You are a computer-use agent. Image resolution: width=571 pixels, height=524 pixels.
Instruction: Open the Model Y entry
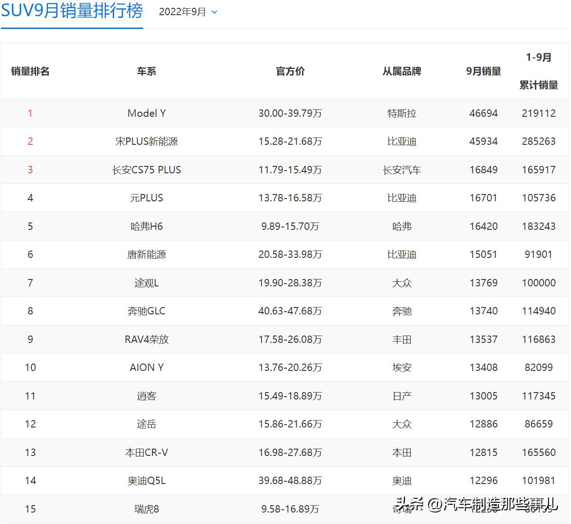pyautogui.click(x=146, y=113)
